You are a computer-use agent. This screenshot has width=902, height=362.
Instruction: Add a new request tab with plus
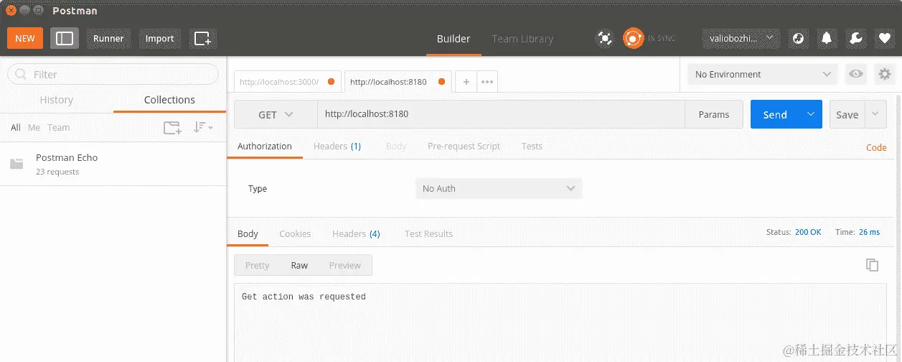click(x=466, y=82)
